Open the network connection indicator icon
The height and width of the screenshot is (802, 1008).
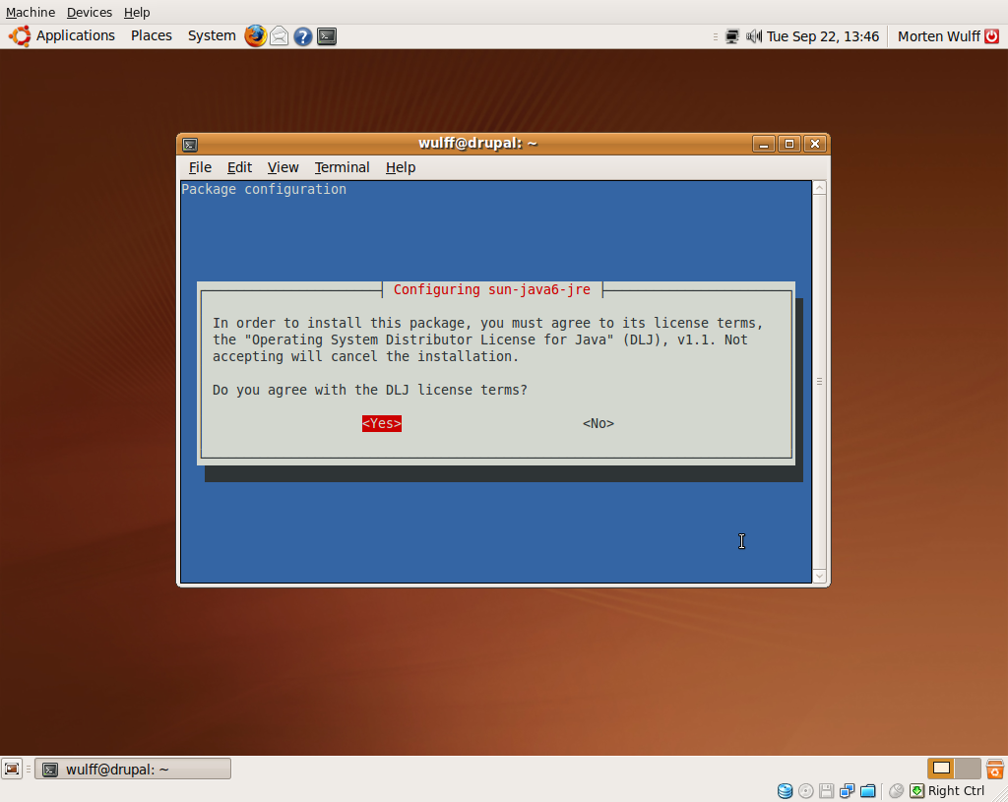732,36
